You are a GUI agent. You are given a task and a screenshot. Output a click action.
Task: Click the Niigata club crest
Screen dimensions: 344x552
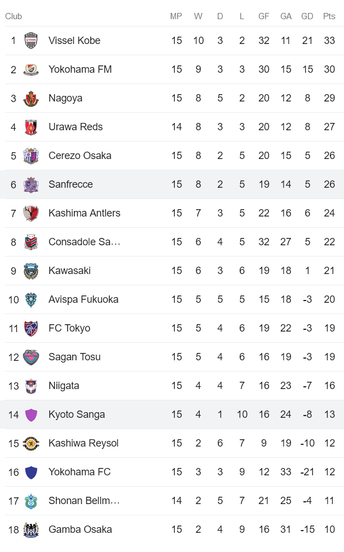click(x=31, y=385)
